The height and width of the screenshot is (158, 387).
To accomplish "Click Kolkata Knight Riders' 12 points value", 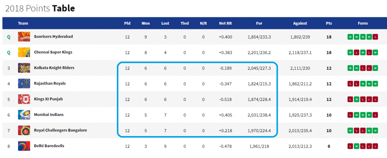I will pyautogui.click(x=329, y=68).
